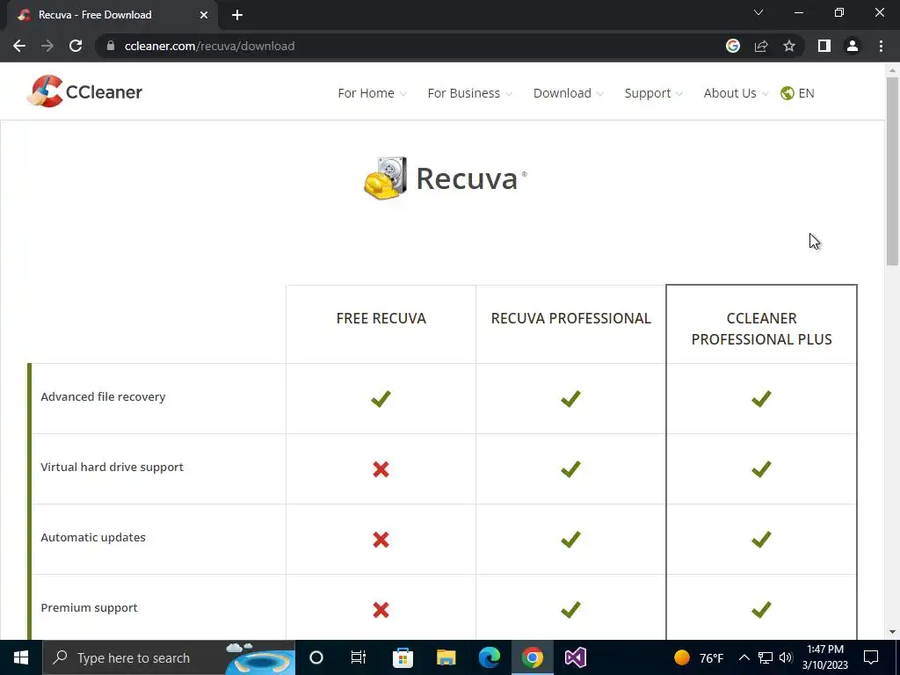
Task: Click the Advanced file recovery row label
Action: [103, 396]
